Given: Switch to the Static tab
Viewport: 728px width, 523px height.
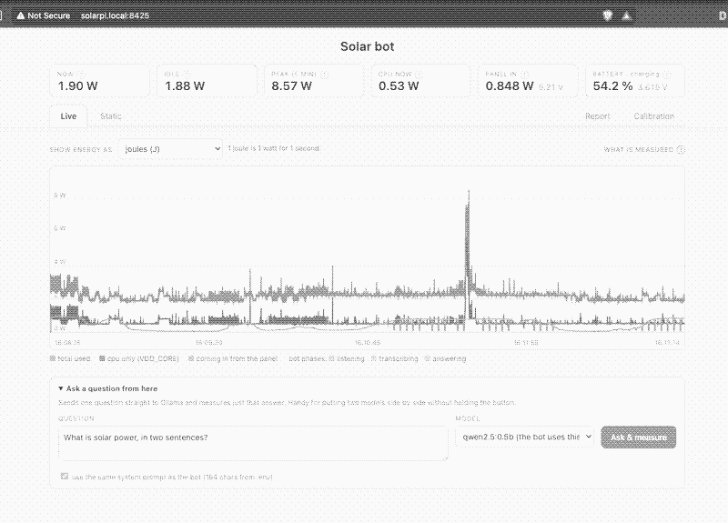Looking at the screenshot, I should point(111,116).
